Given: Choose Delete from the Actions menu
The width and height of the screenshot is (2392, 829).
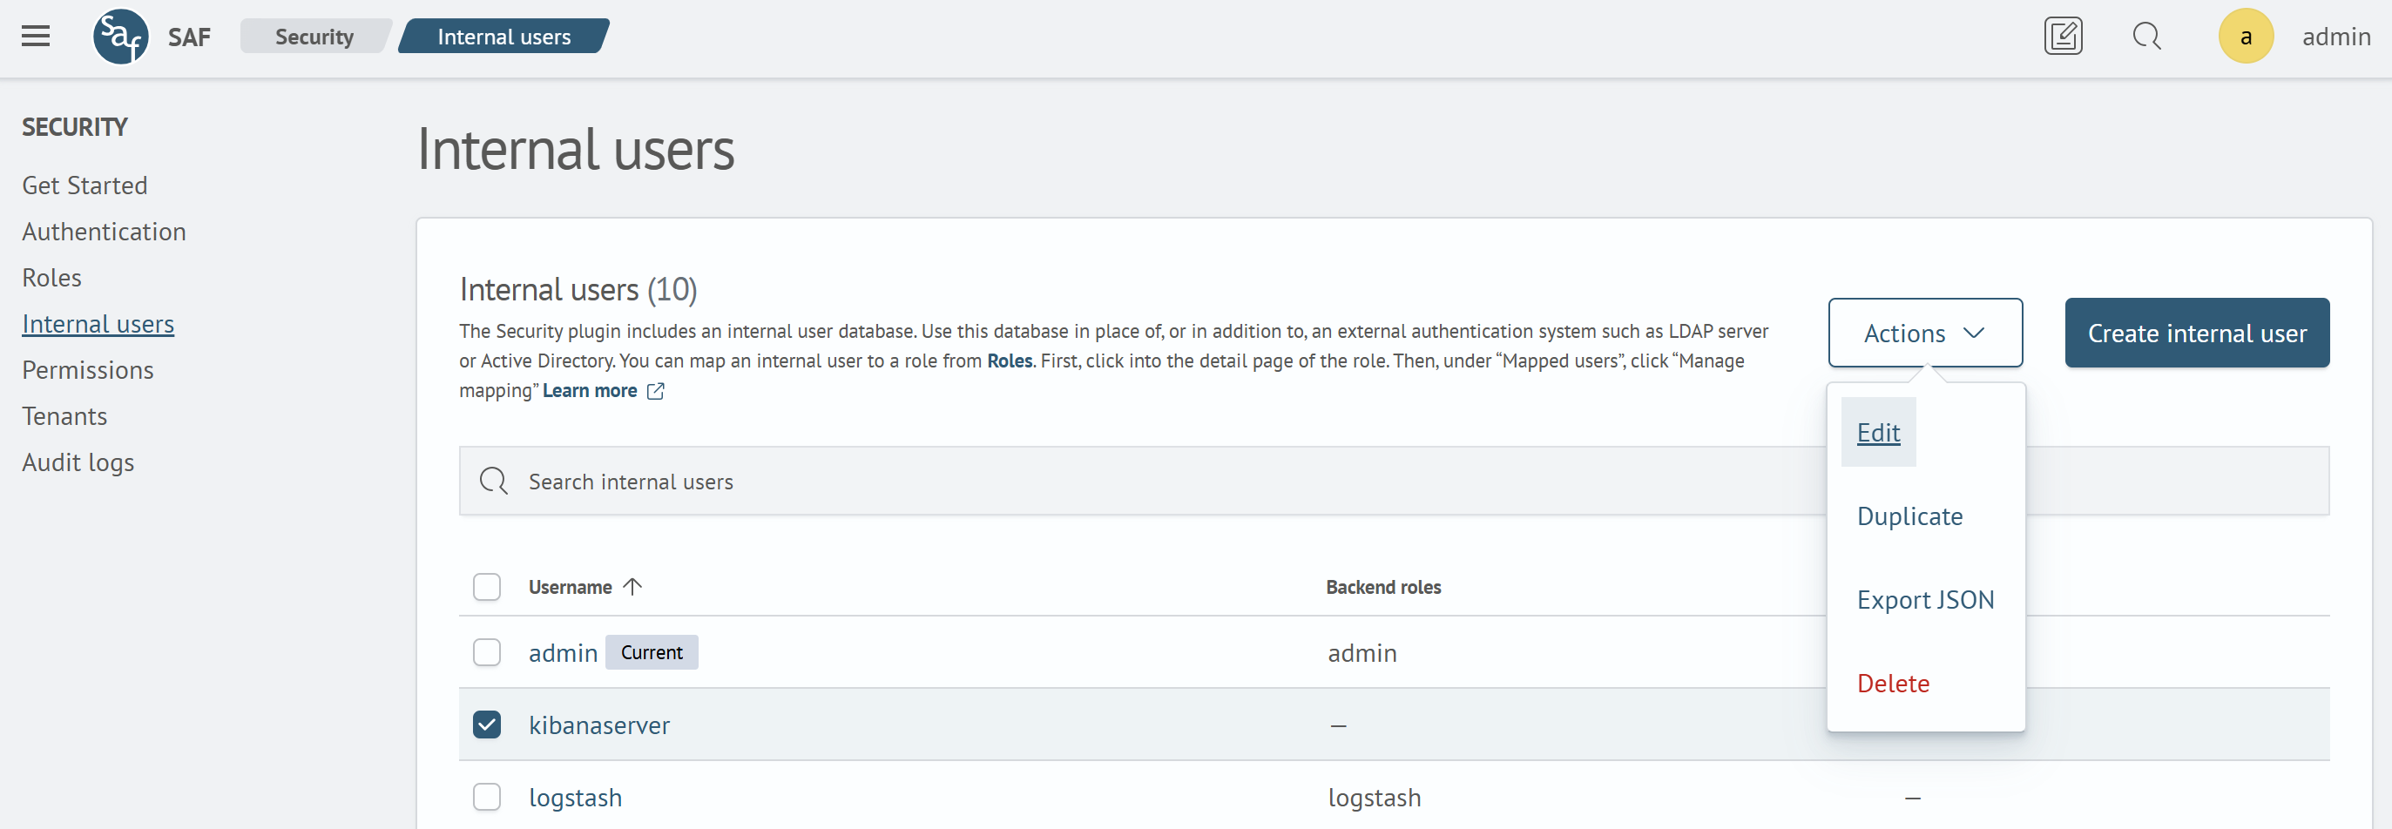Looking at the screenshot, I should [x=1894, y=684].
